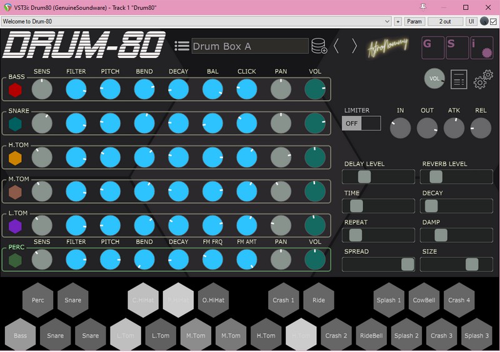Click the BASS SENS knob
The height and width of the screenshot is (352, 500).
click(42, 89)
